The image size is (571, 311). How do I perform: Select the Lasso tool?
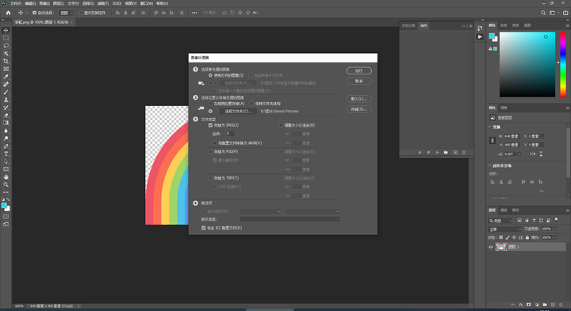(6, 46)
